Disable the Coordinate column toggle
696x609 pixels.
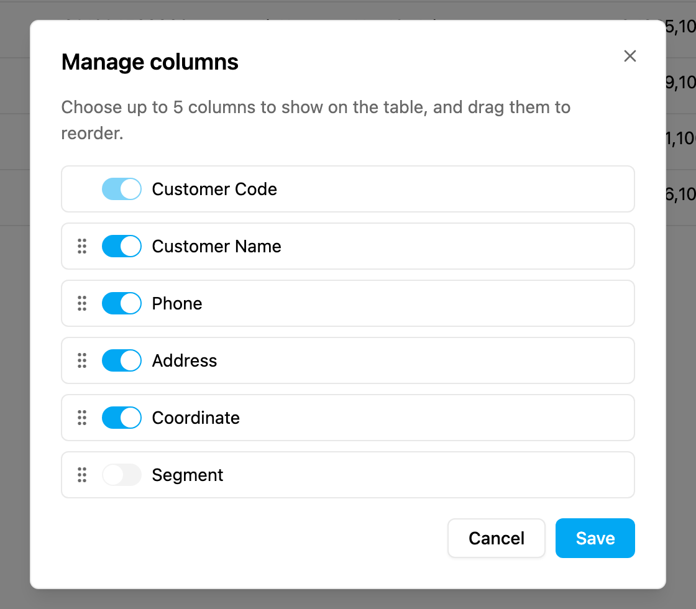pyautogui.click(x=122, y=418)
